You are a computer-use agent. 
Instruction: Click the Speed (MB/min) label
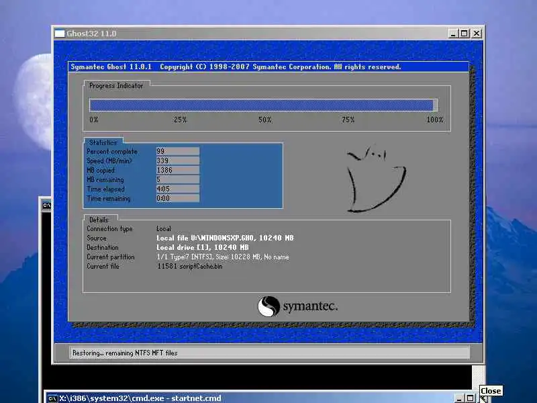pos(109,161)
